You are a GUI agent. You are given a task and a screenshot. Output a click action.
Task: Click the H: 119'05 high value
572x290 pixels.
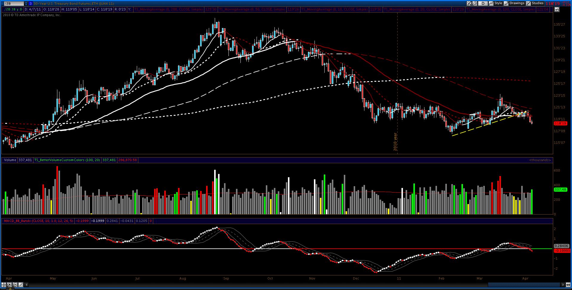pyautogui.click(x=69, y=10)
